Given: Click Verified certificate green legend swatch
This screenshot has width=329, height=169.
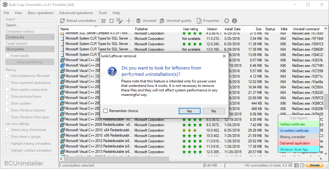Looking at the screenshot, I should point(299,124).
